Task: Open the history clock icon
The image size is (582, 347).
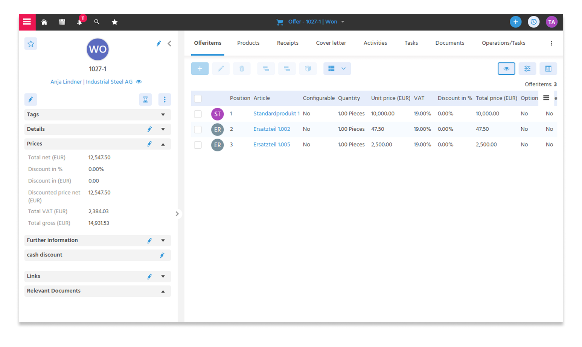Action: click(533, 22)
